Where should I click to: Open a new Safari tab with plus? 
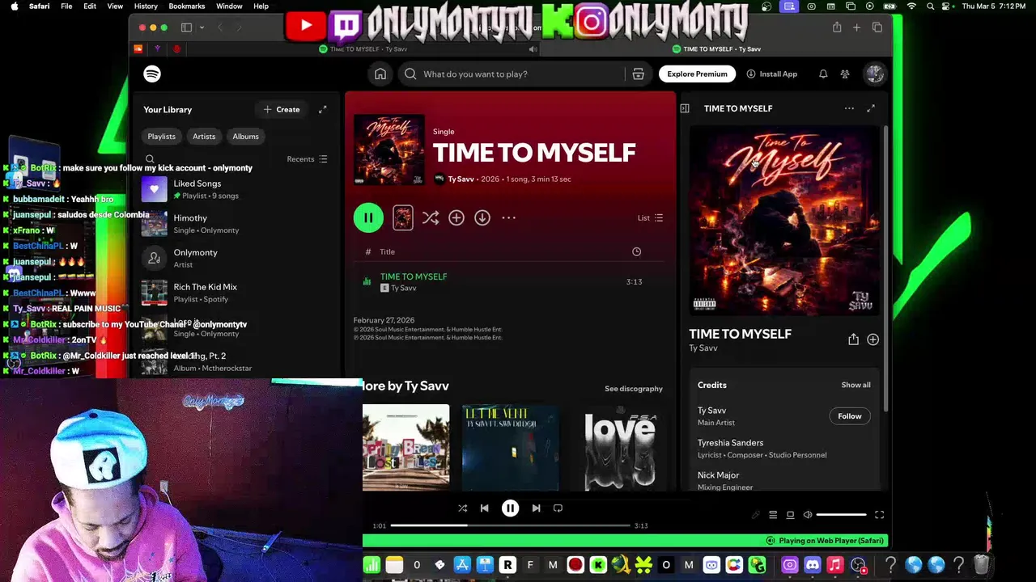coord(856,27)
